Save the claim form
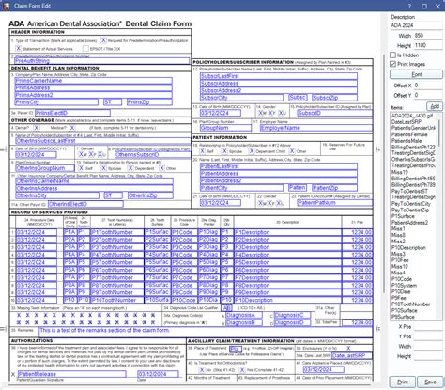 tap(430, 382)
